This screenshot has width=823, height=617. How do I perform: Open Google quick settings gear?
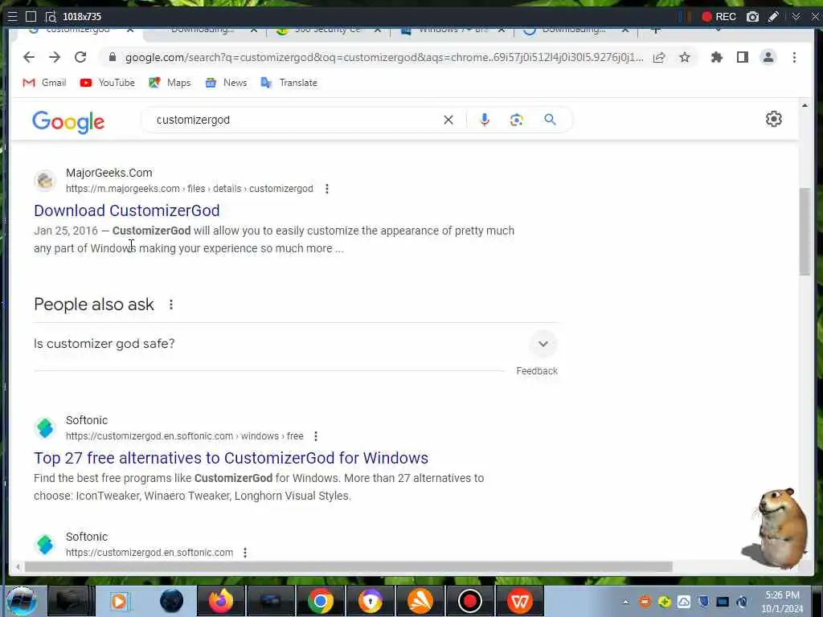pyautogui.click(x=774, y=119)
